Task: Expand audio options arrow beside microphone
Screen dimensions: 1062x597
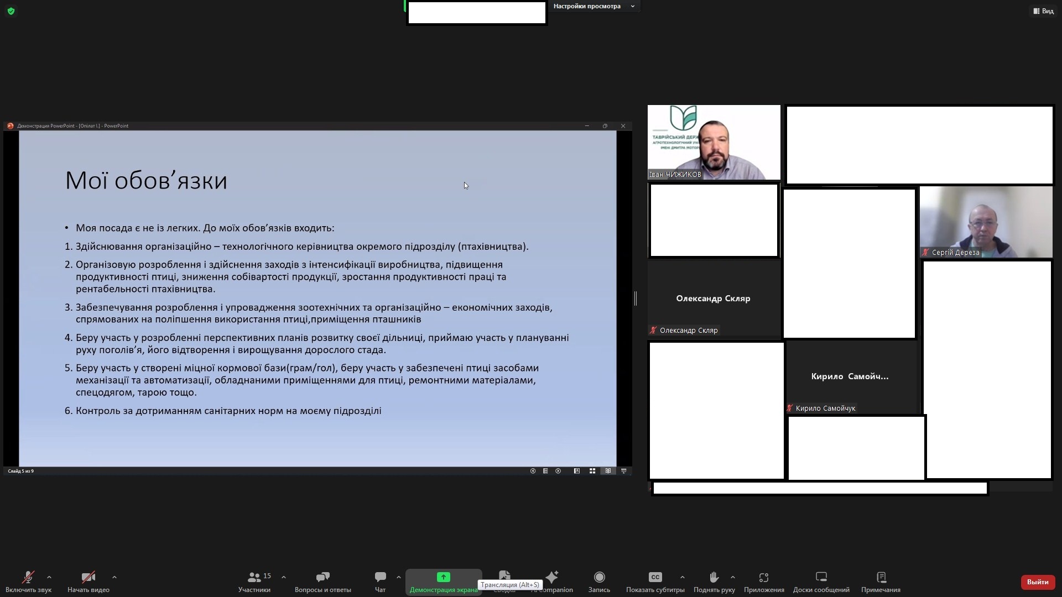Action: click(x=49, y=577)
